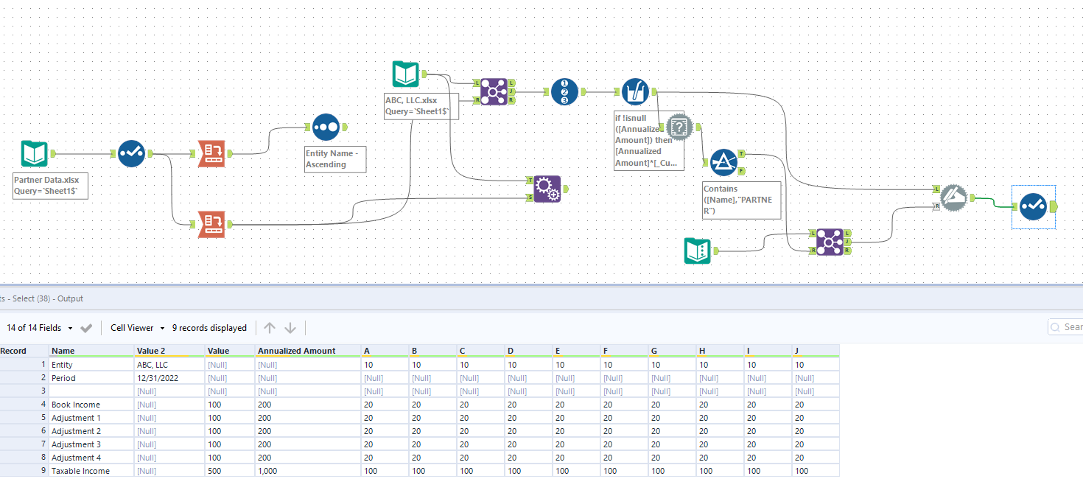Viewport: 1083px width, 493px height.
Task: Select the bottom green Input Data tool
Action: 696,249
